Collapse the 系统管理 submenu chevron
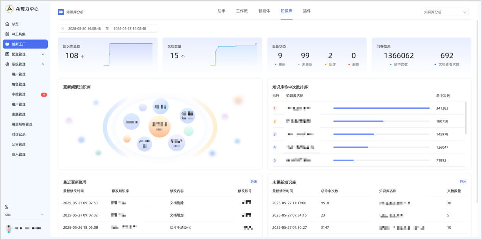 (x=42, y=64)
